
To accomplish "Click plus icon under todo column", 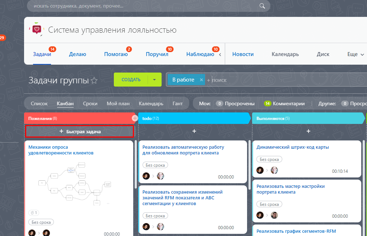I will coord(194,131).
